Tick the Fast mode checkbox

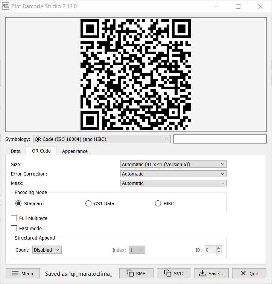pyautogui.click(x=14, y=228)
